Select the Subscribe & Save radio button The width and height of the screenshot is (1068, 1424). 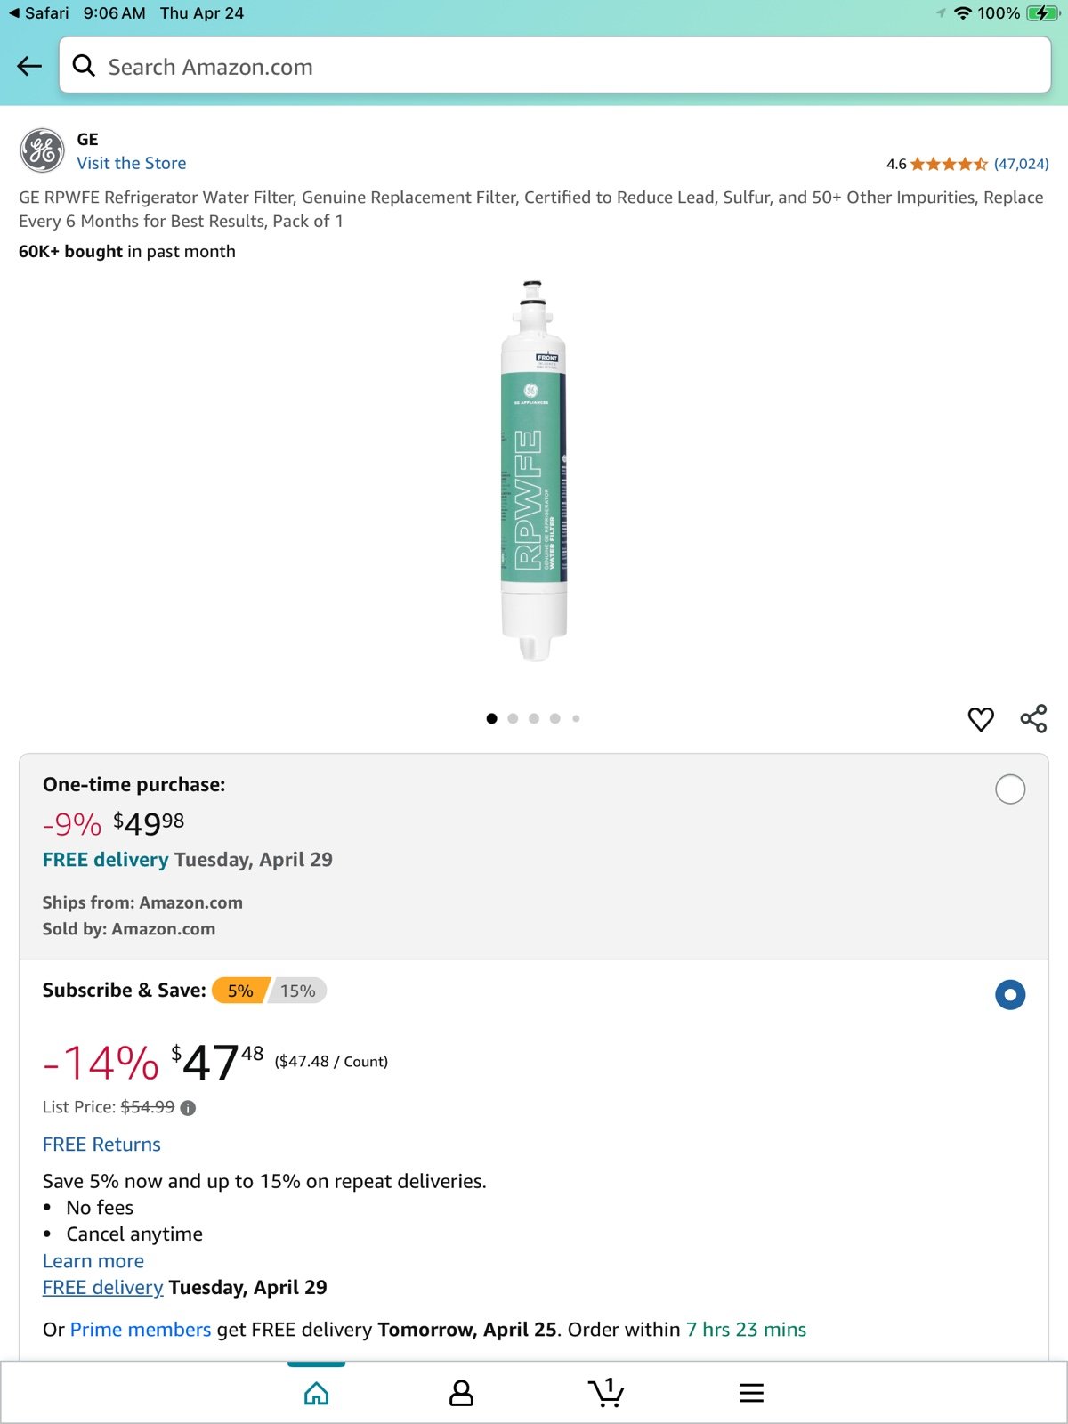[x=1010, y=994]
